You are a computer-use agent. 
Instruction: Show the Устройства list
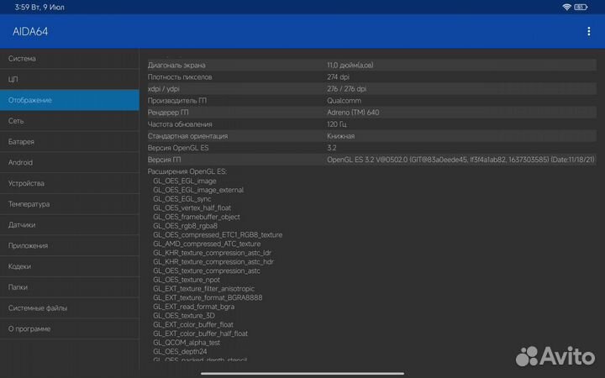(70, 183)
